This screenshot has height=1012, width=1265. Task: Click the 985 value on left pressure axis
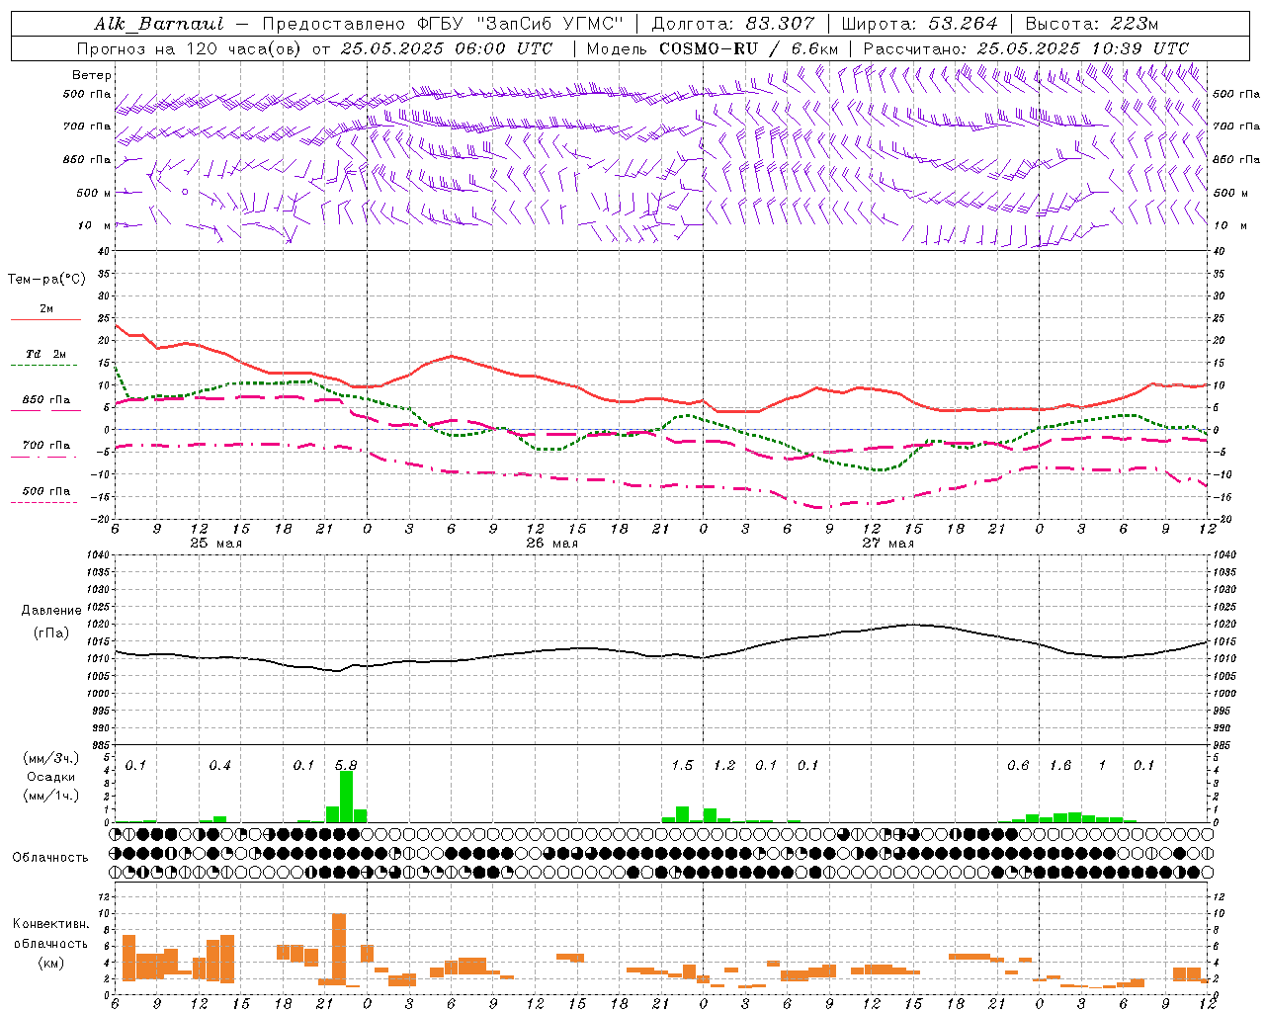click(x=100, y=745)
